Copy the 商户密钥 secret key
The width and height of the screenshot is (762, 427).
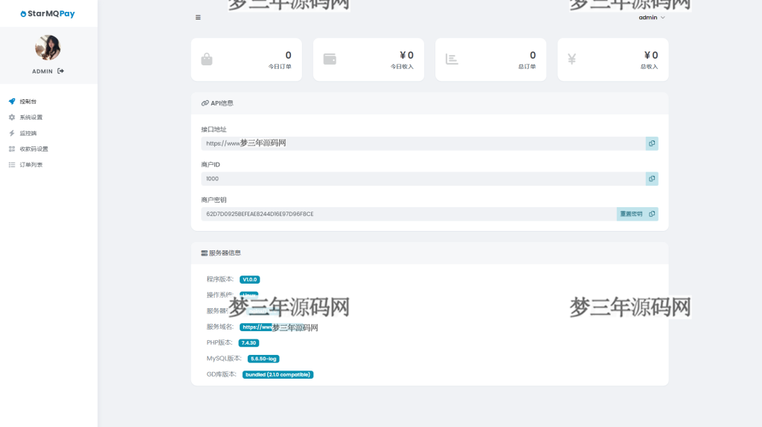click(x=652, y=214)
